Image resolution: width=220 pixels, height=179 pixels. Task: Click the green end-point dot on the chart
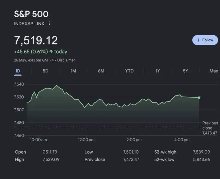point(199,98)
